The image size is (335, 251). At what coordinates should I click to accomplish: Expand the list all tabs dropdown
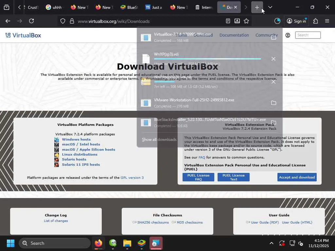270,8
